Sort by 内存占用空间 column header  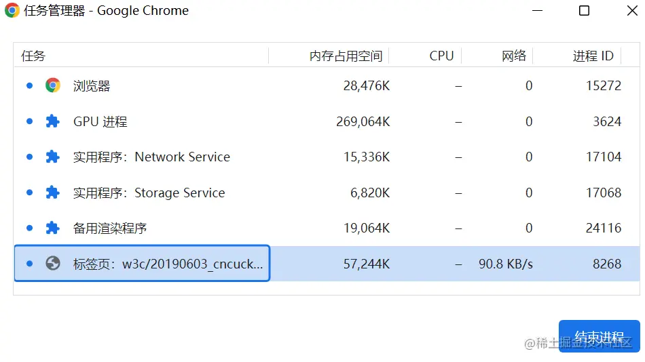tap(346, 56)
